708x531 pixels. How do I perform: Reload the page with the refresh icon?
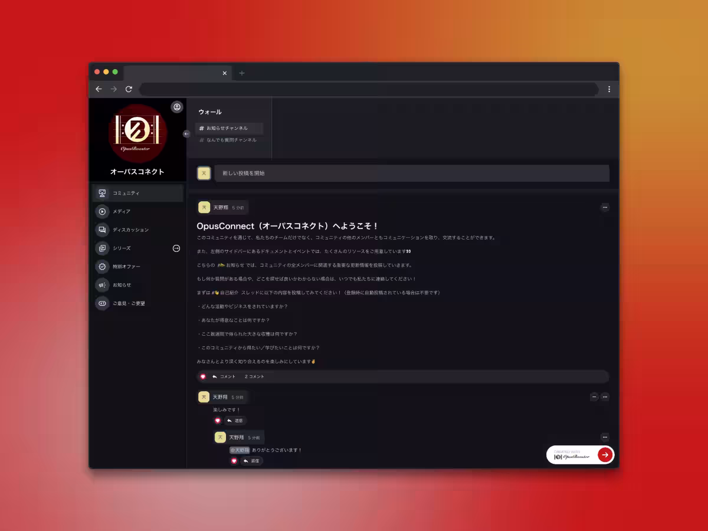[x=129, y=89]
